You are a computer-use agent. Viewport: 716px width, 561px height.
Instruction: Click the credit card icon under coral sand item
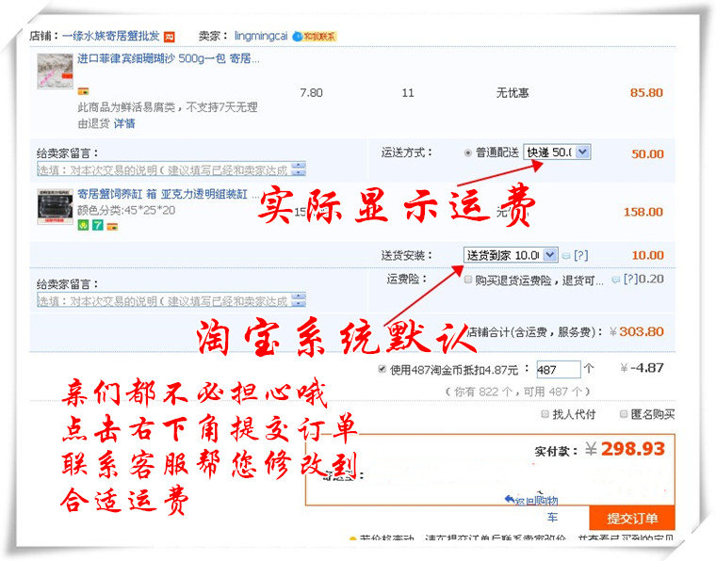(83, 91)
